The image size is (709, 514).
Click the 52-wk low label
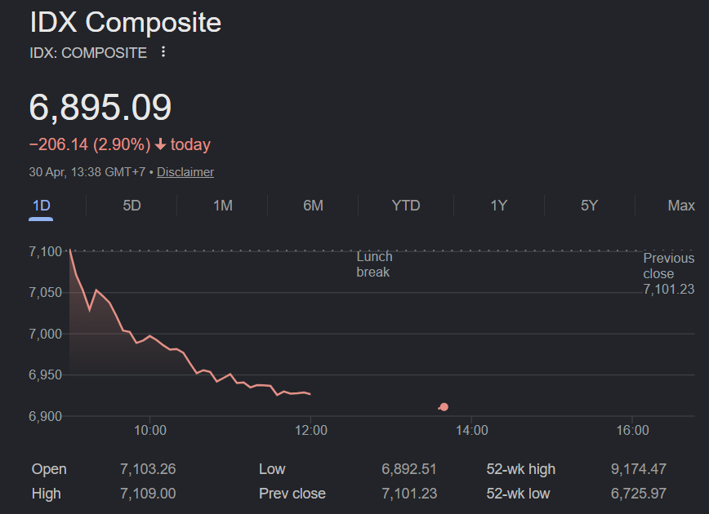coord(518,494)
